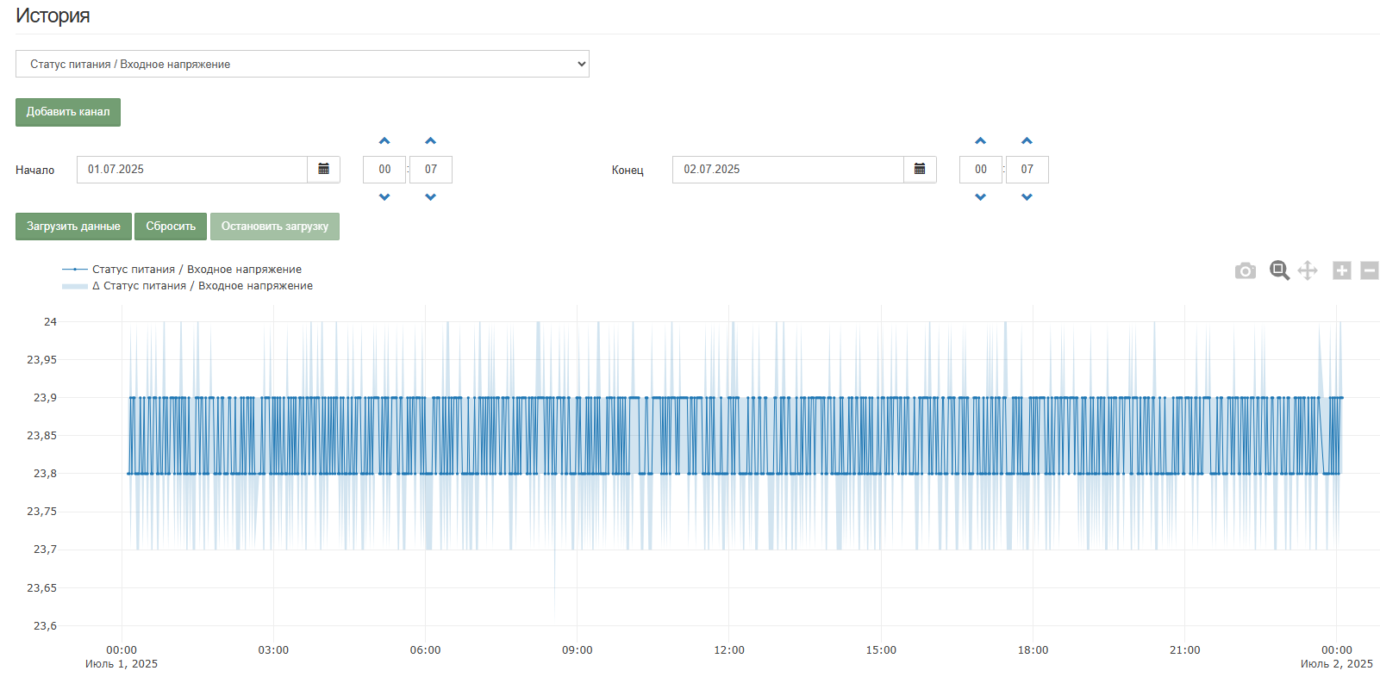The image size is (1380, 677).
Task: Click the 23,6 y-axis tick label
Action: pos(45,626)
